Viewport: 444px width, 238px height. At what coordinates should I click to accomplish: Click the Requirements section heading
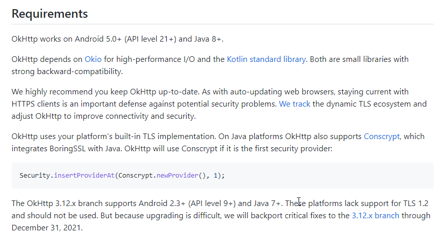[50, 14]
